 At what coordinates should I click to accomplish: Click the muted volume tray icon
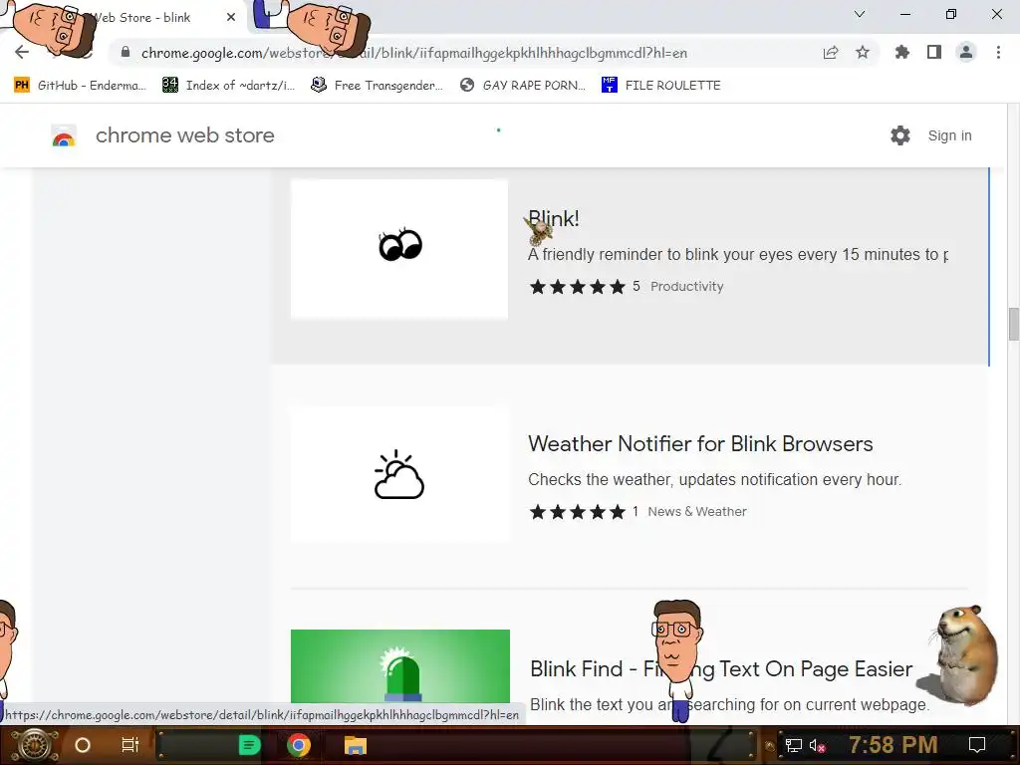817,745
